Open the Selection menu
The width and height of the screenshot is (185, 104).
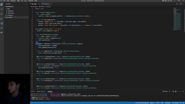(x=13, y=1)
